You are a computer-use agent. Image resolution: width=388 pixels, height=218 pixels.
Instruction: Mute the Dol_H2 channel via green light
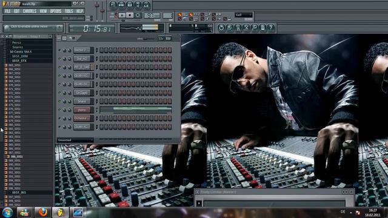click(x=59, y=59)
